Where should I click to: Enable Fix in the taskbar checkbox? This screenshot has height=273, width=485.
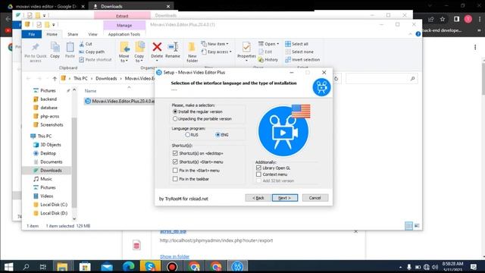click(x=175, y=179)
